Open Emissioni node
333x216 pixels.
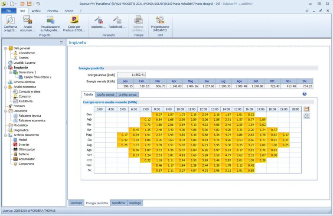coord(20,106)
